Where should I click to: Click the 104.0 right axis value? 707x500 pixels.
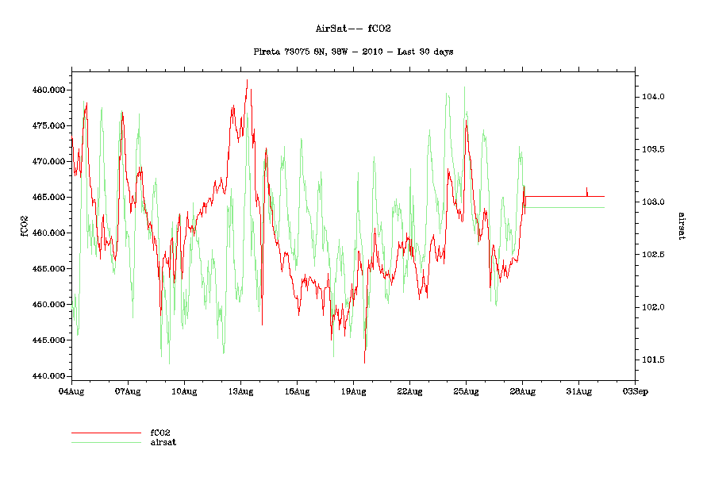pos(652,97)
